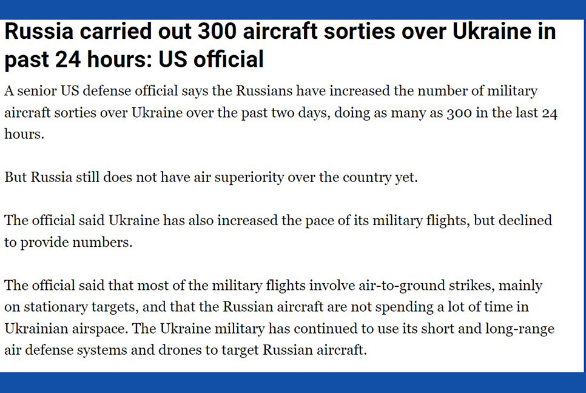Click "US official" at the headline's end
Viewport: 586px width, 393px height.
click(211, 59)
